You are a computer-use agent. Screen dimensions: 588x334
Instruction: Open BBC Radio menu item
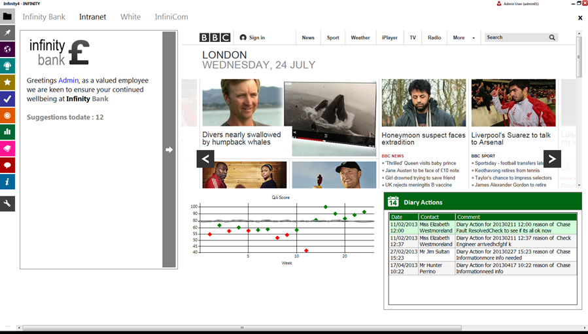434,37
